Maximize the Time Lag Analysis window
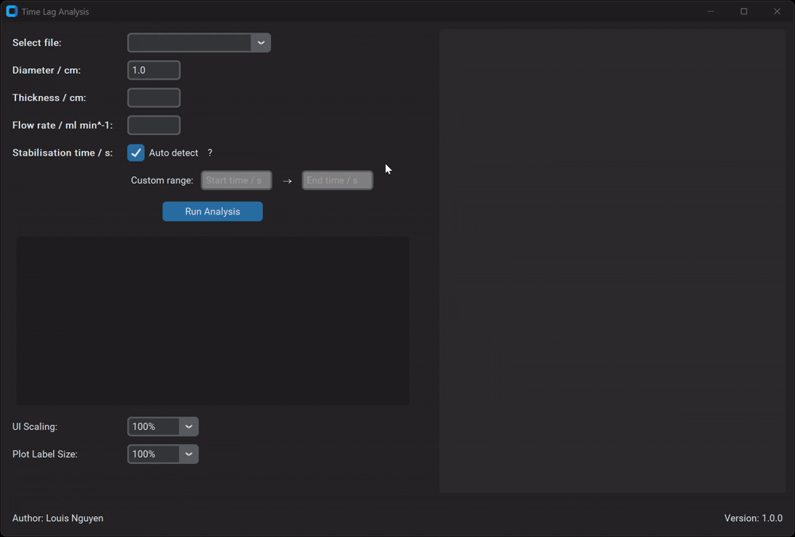 pyautogui.click(x=744, y=12)
